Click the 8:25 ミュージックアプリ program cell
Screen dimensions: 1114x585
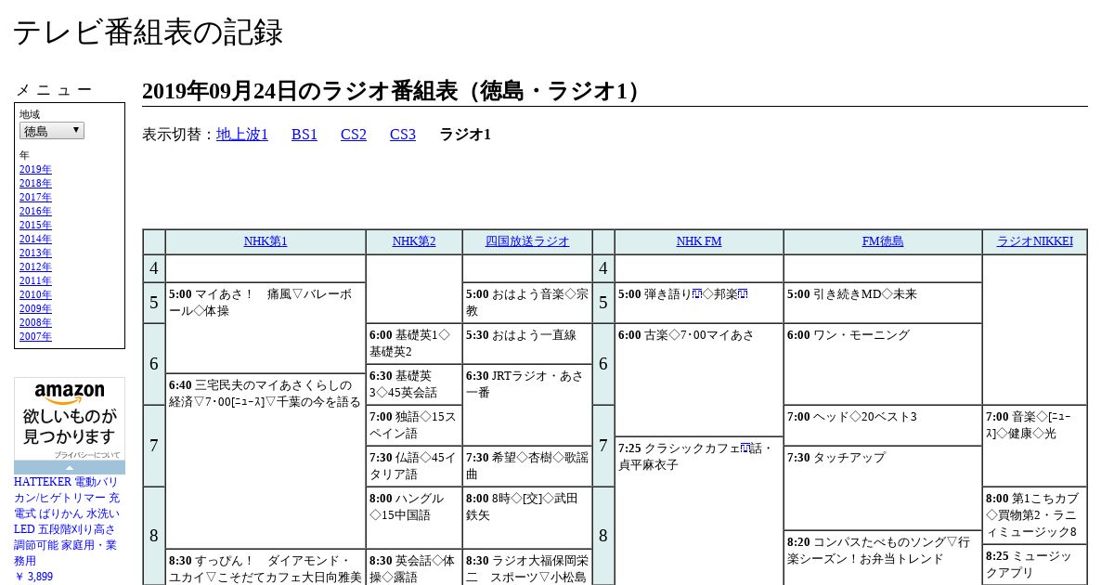(x=1035, y=565)
